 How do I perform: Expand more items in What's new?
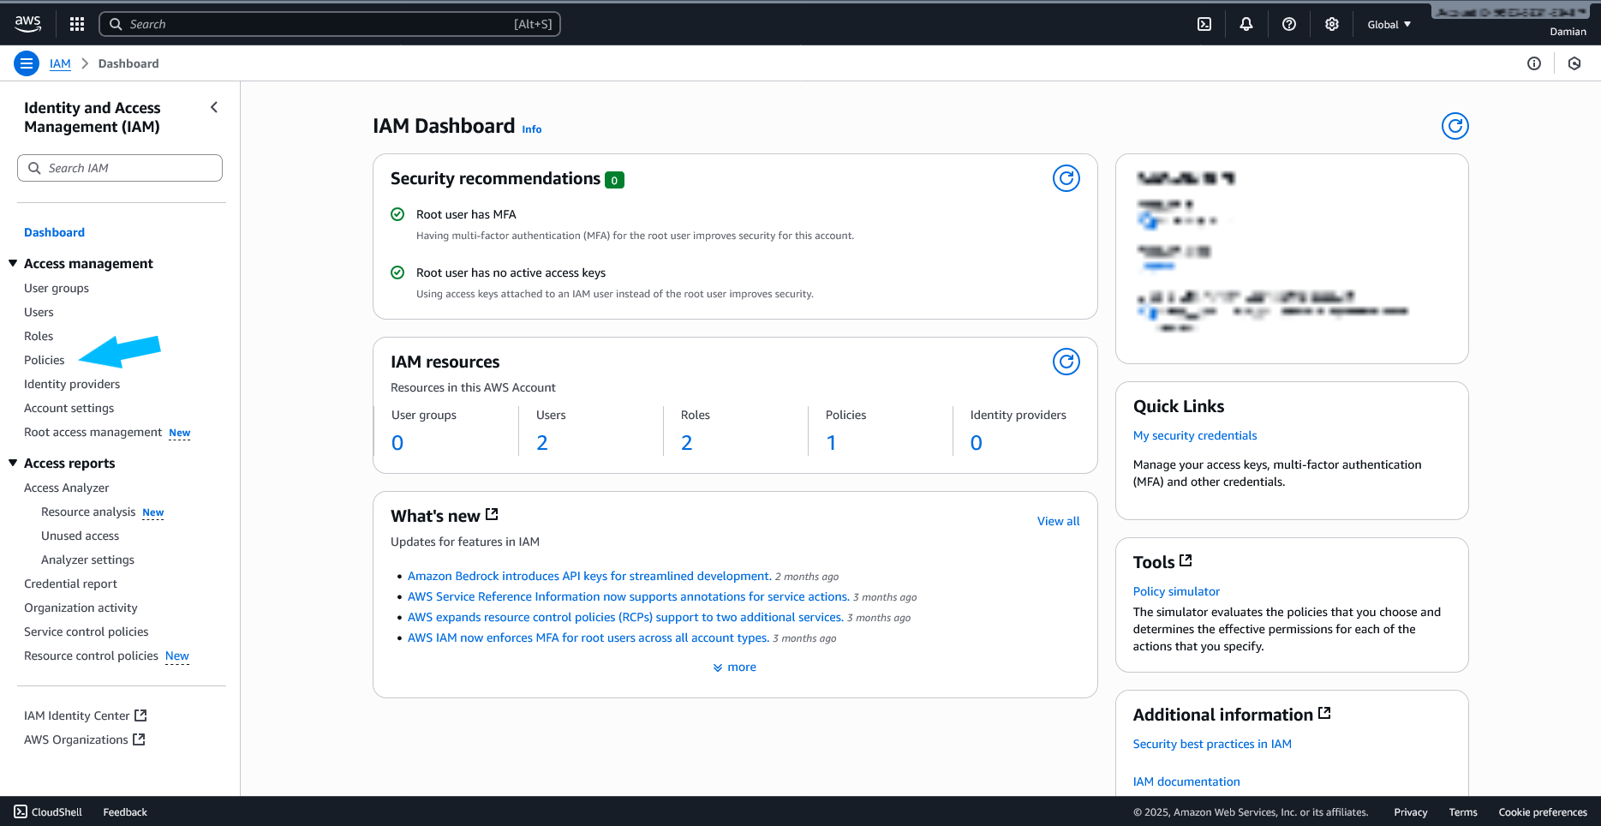735,667
